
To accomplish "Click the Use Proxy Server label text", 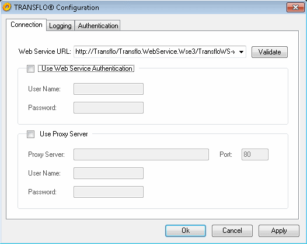I will click(x=64, y=134).
